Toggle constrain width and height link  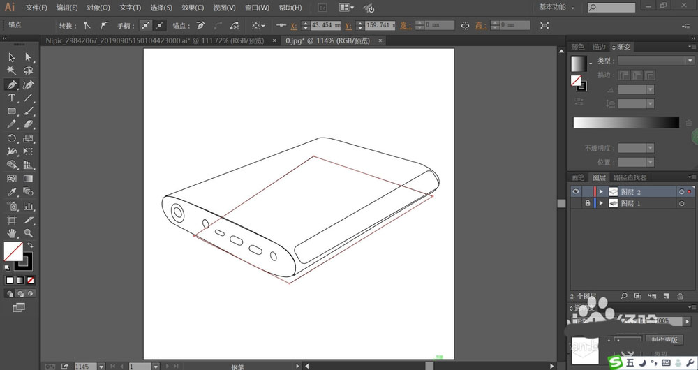click(465, 26)
